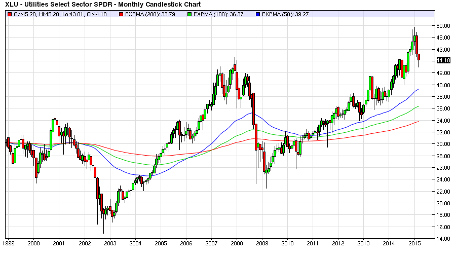The width and height of the screenshot is (456, 259).
Task: Click the 44.18 current price marker
Action: tap(443, 60)
